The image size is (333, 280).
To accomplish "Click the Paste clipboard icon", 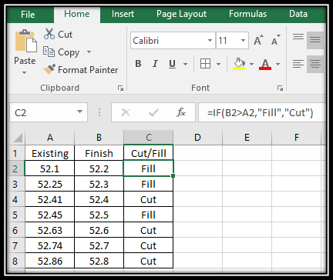I will coord(25,41).
